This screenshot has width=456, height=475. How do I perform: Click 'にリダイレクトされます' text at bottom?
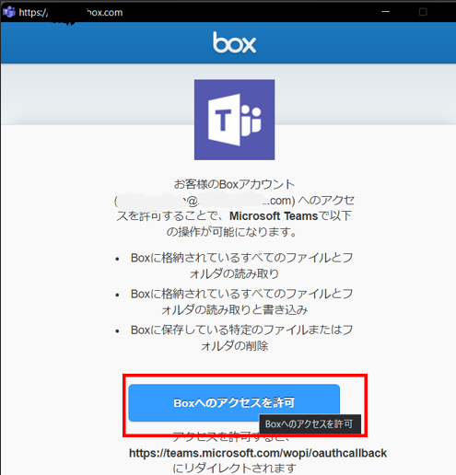[x=234, y=469]
